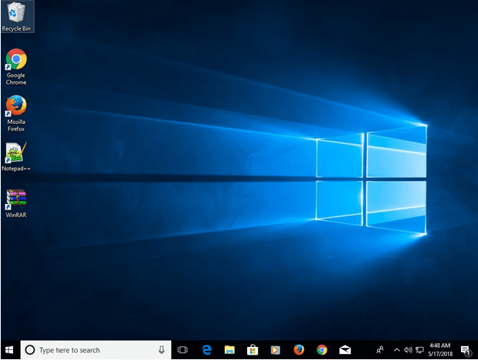This screenshot has width=478, height=360.
Task: Select the Google Chrome desktop shortcut
Action: click(16, 60)
